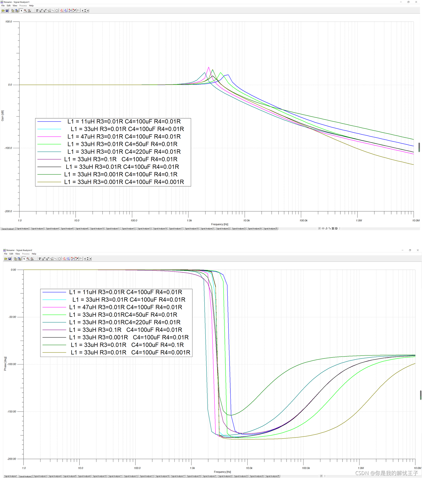Select circle drawing tool in Signal Analyzer2 toolbar
The height and width of the screenshot is (478, 422).
[59, 259]
